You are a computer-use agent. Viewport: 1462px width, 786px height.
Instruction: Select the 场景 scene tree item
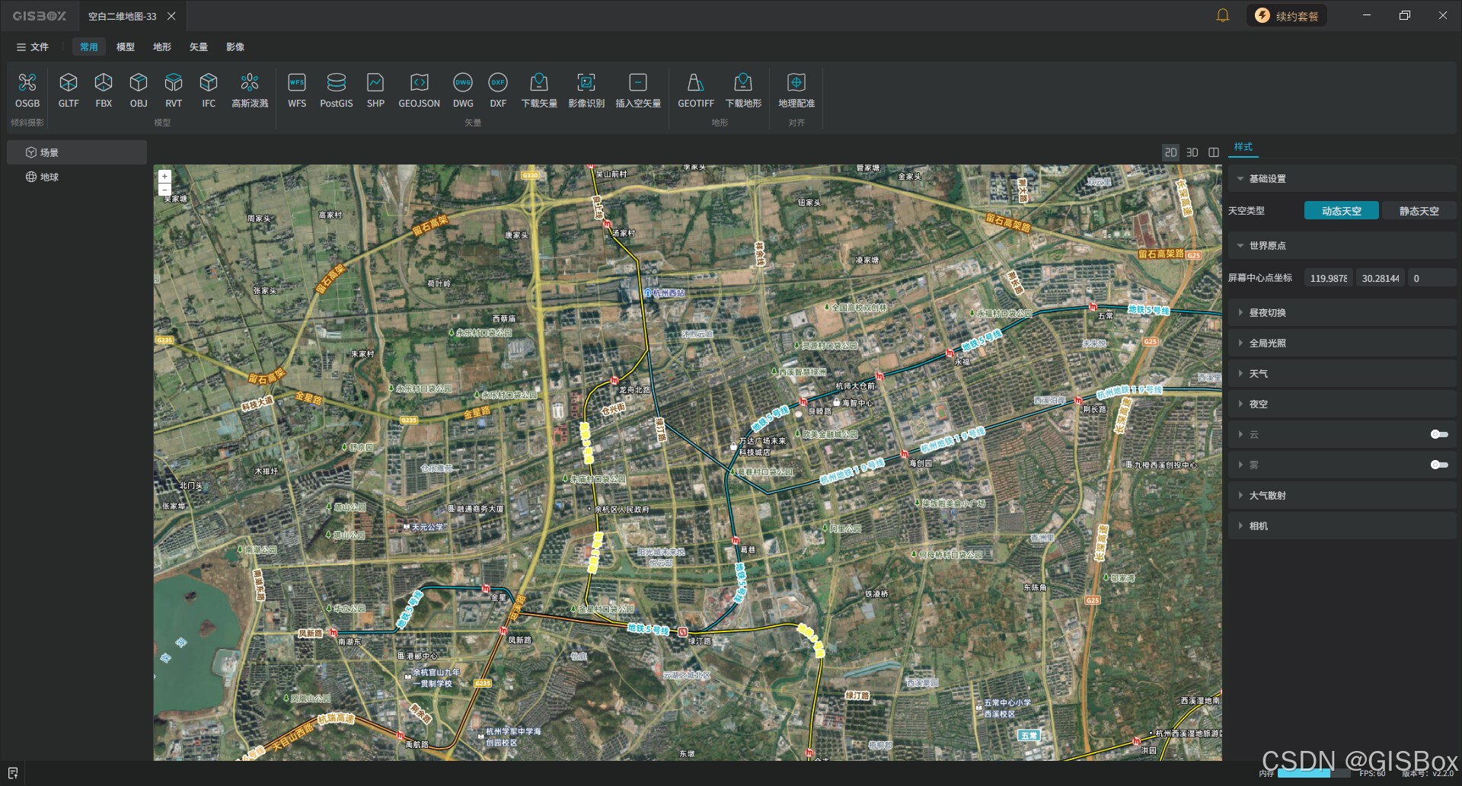click(x=77, y=152)
